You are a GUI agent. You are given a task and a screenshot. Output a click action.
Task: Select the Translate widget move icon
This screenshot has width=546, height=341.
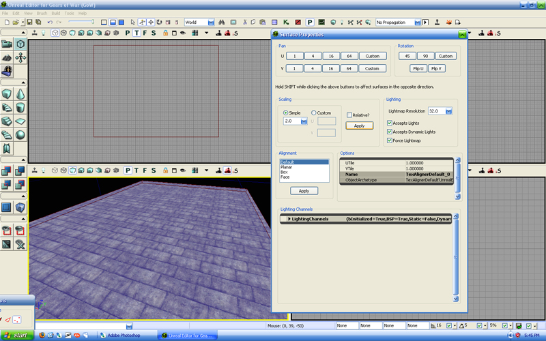(150, 23)
